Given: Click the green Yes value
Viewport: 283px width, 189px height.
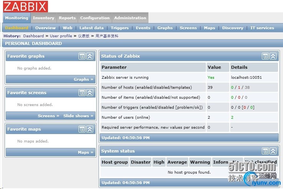Looking at the screenshot, I should pyautogui.click(x=211, y=78).
